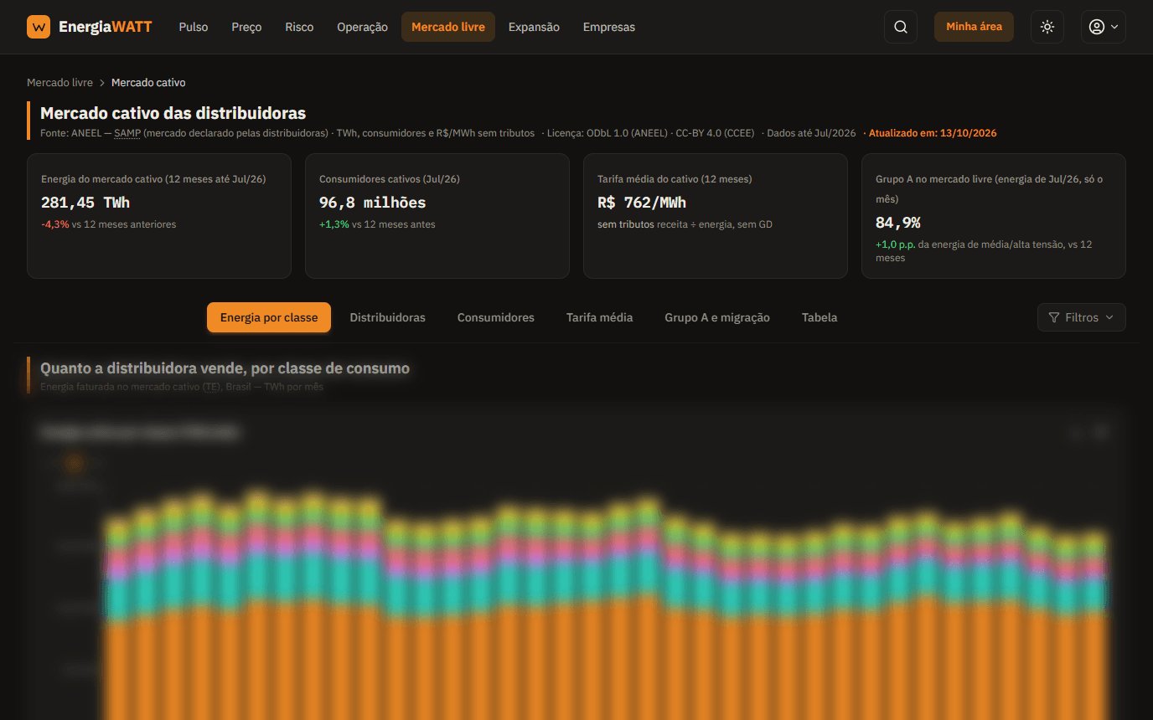Switch to the Consumidores tab
Screen dimensions: 1153x720
[495, 317]
